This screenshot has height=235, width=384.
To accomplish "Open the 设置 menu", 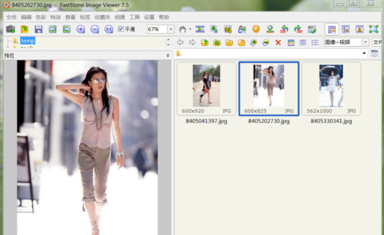I will click(x=149, y=17).
